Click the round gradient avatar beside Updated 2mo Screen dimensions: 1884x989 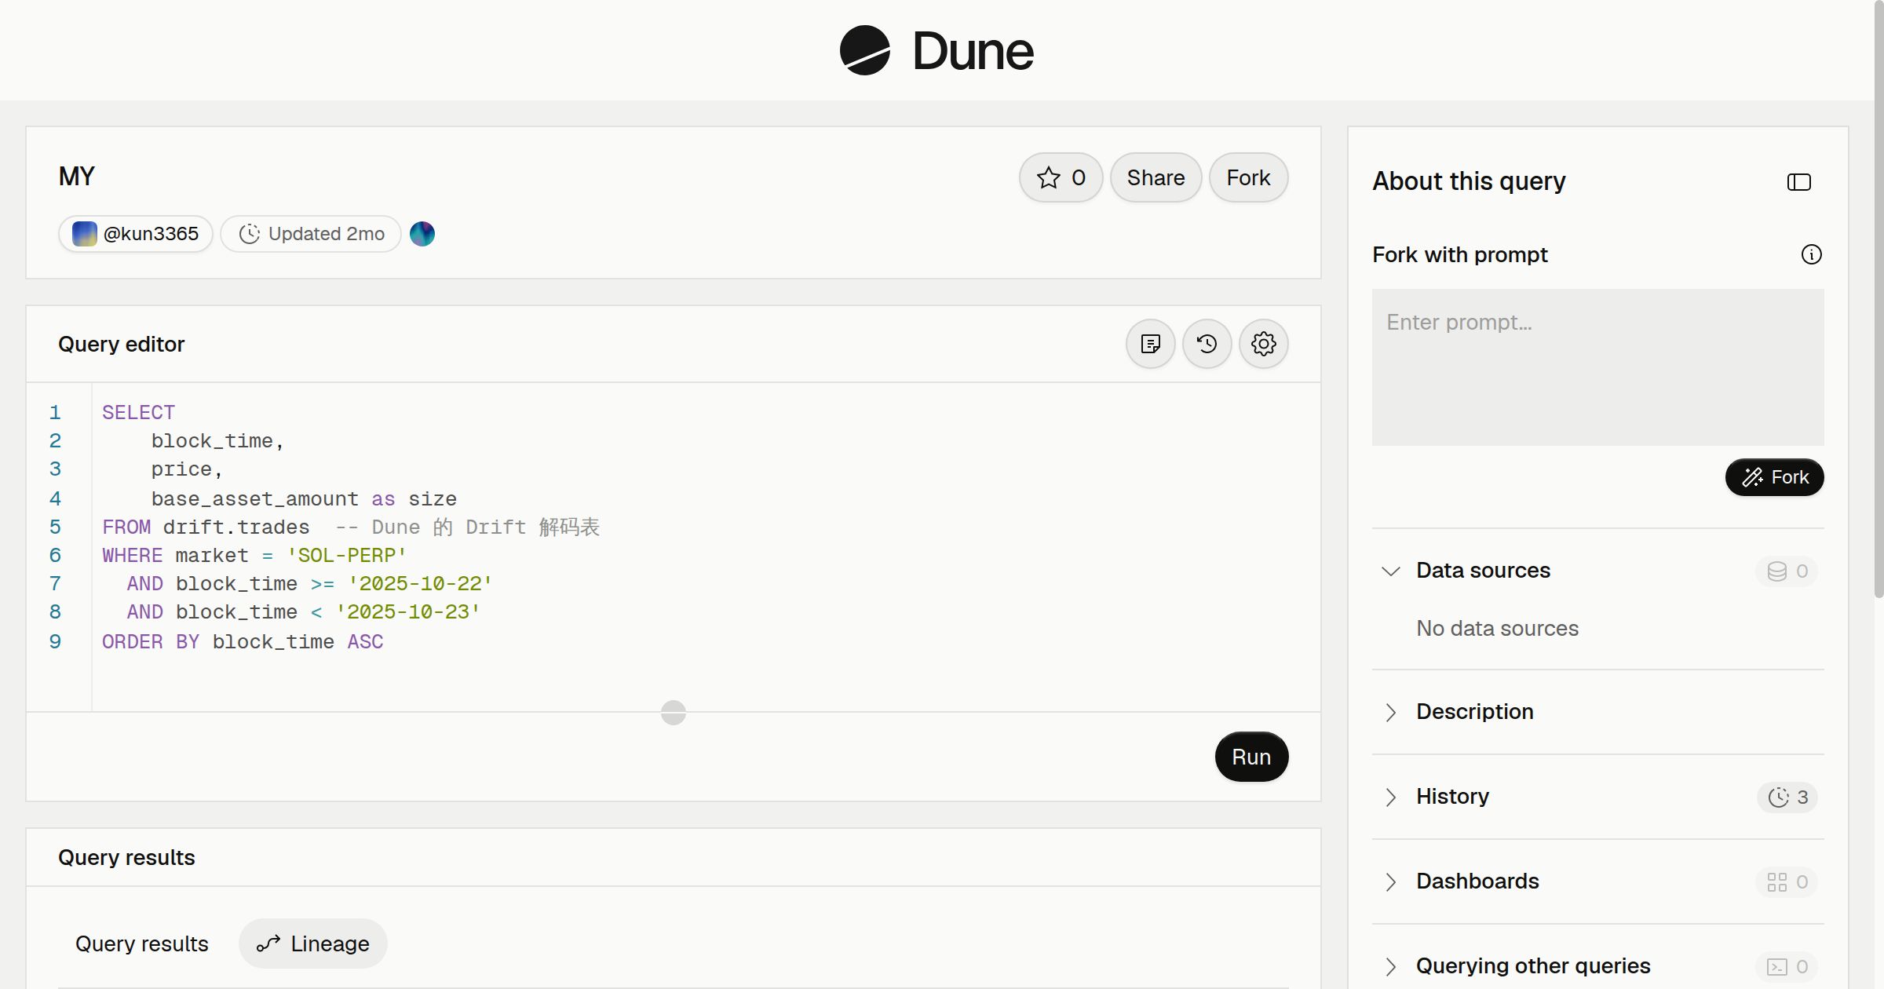coord(422,234)
